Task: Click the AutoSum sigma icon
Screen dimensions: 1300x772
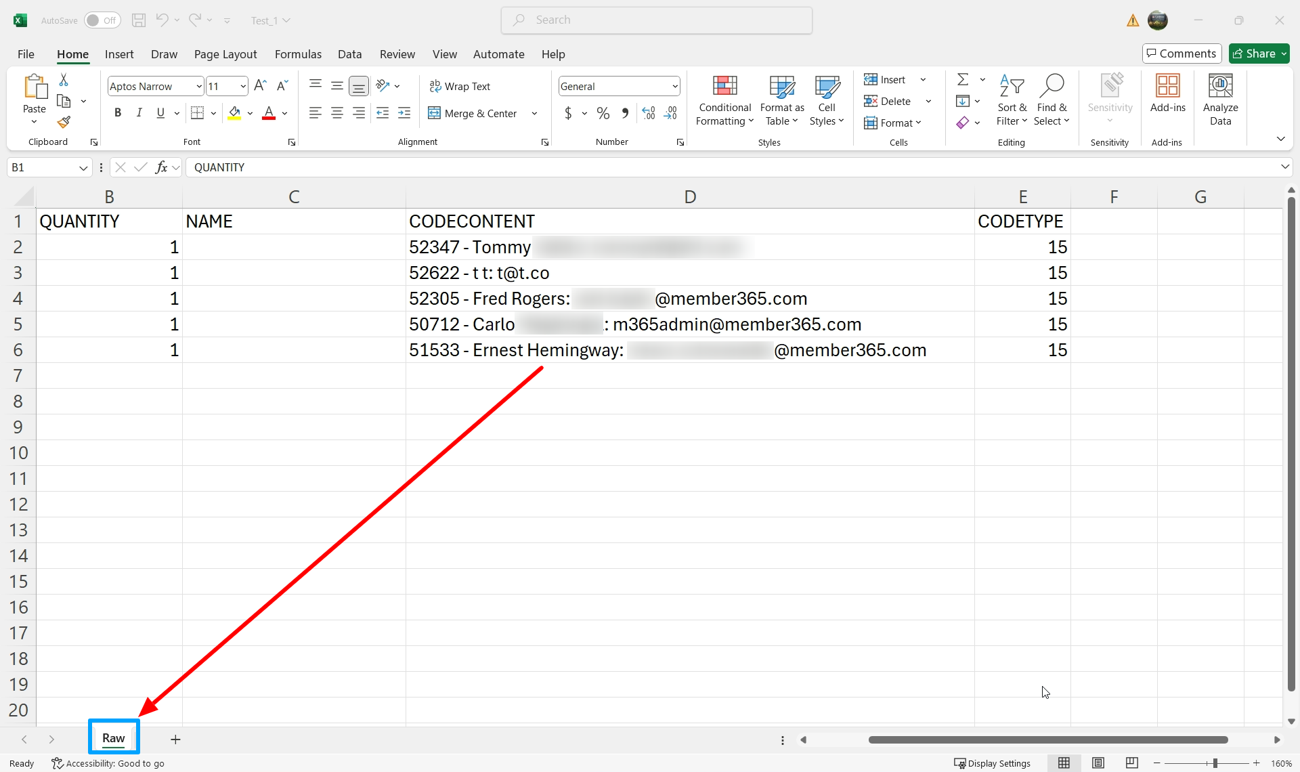Action: [962, 80]
